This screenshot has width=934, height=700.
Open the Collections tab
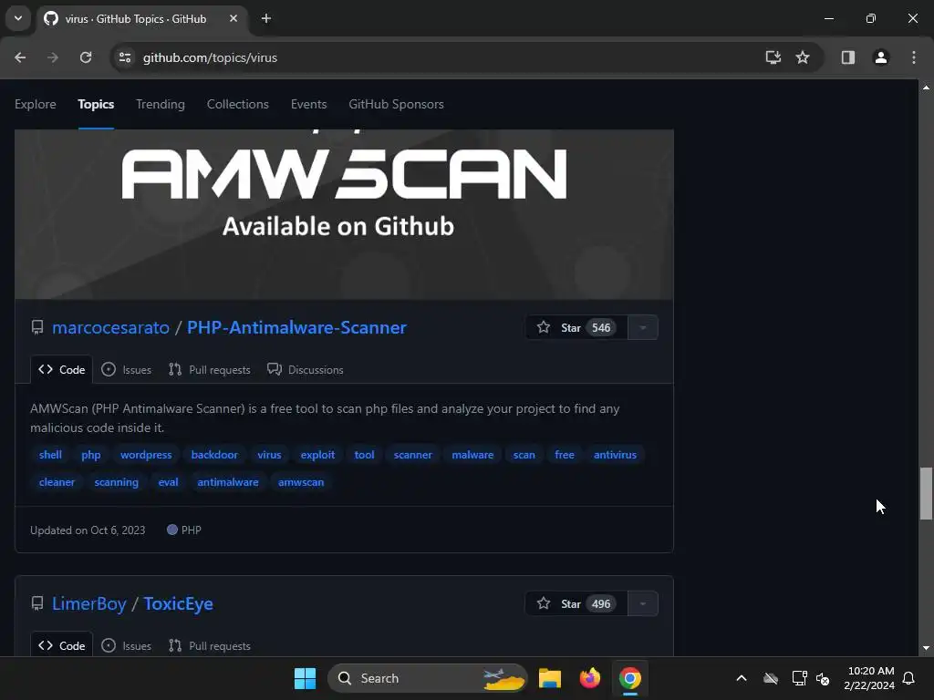pyautogui.click(x=238, y=104)
